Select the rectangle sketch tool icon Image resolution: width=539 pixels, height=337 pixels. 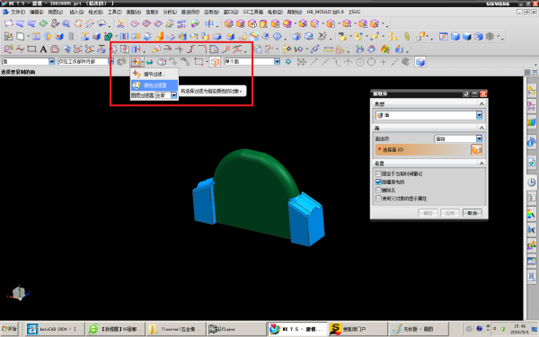pyautogui.click(x=31, y=49)
